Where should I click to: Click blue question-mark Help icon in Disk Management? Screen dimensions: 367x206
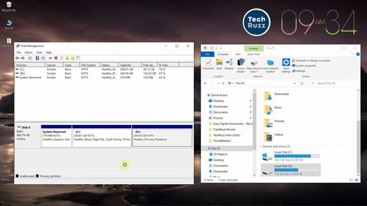coord(37,58)
